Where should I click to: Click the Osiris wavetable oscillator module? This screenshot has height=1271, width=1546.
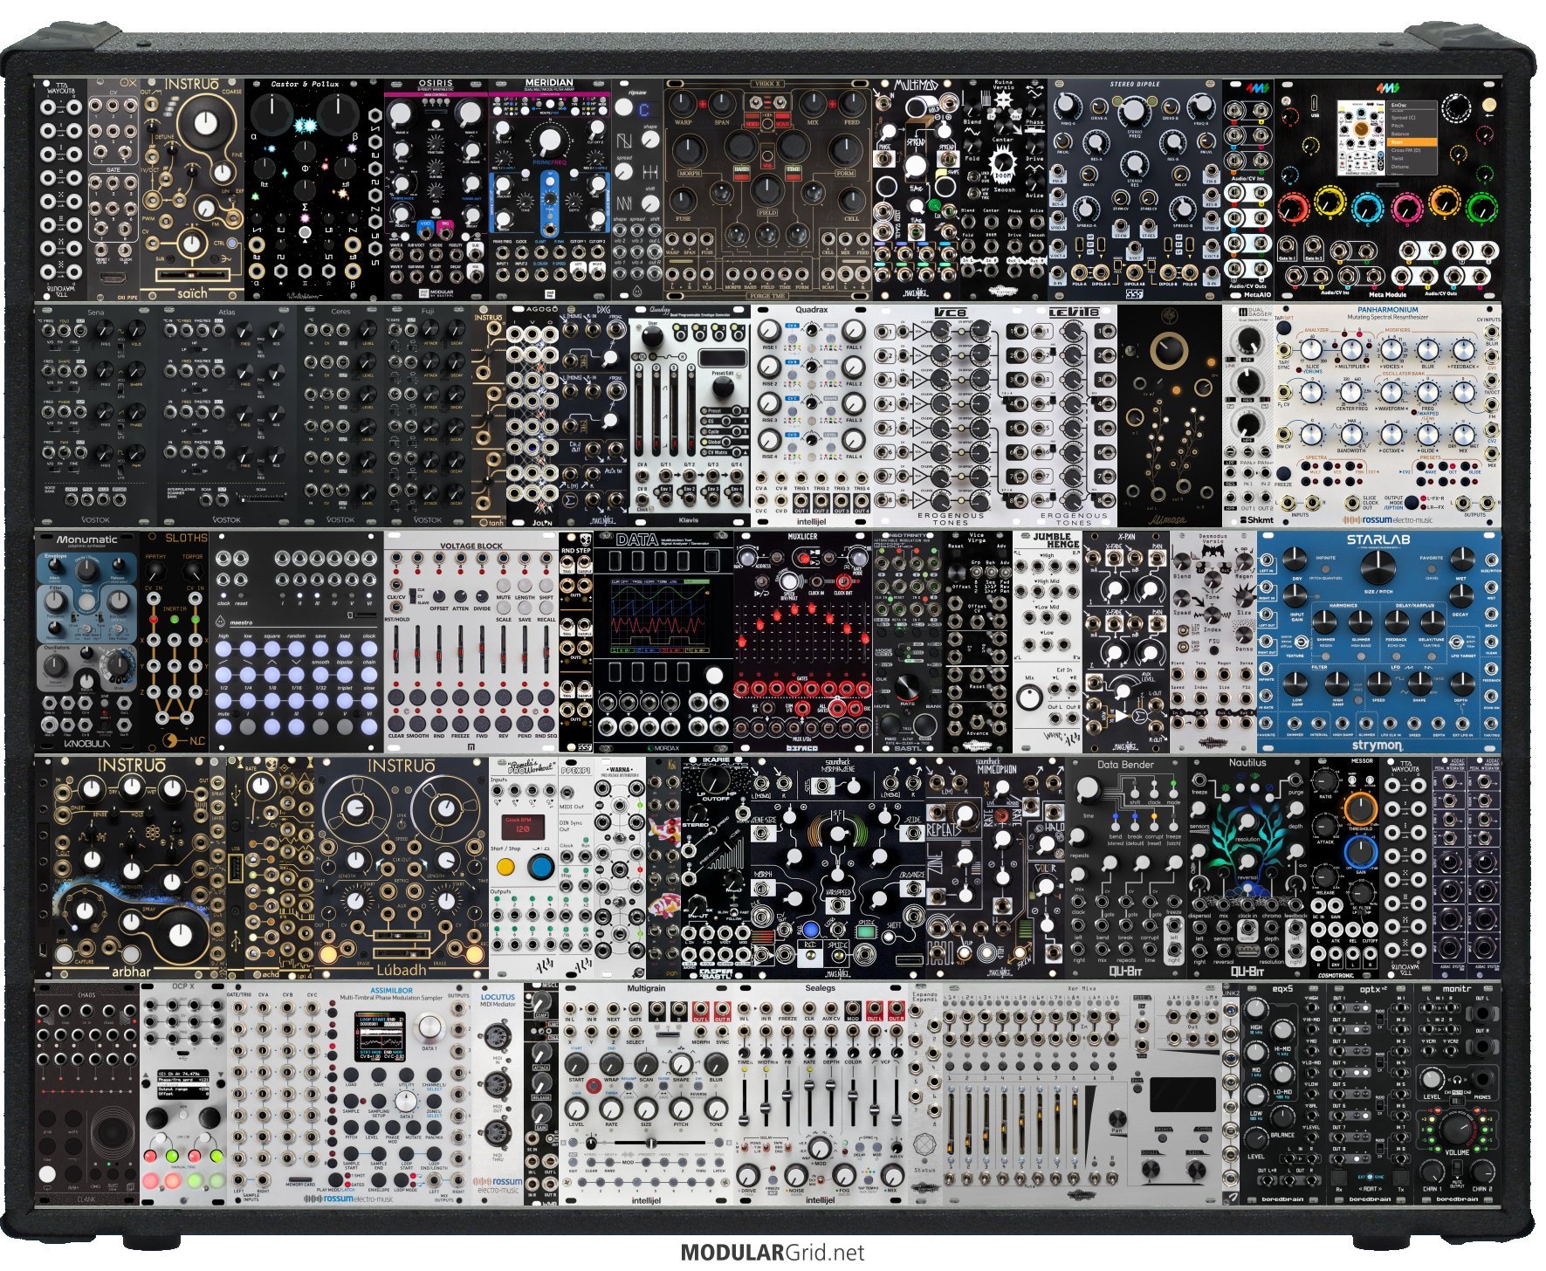(436, 189)
